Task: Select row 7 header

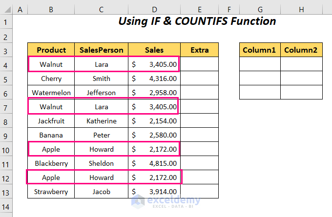Action: (6, 107)
